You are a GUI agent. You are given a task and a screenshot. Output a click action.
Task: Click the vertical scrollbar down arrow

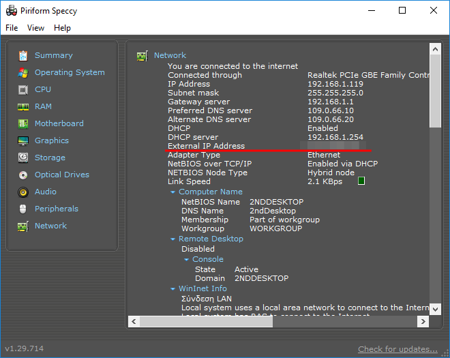pos(435,309)
